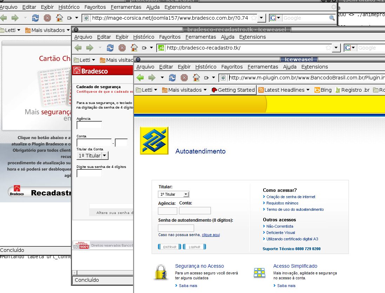Open Getting Started bookmark
Screen dimensions: 385x293
pos(233,90)
